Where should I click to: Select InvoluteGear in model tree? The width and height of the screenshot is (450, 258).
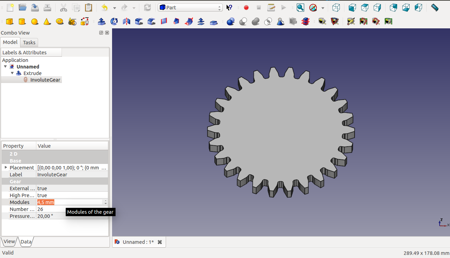(45, 80)
